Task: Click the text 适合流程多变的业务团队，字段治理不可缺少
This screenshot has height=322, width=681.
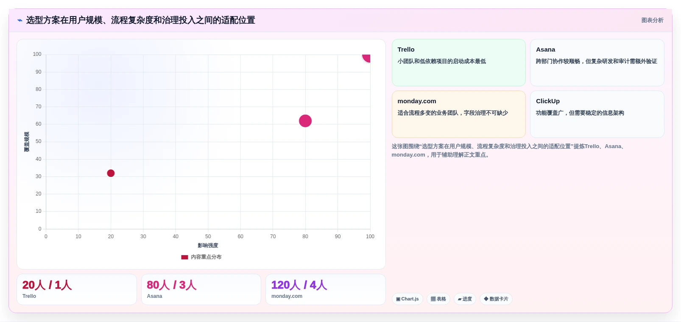Action: pos(453,113)
